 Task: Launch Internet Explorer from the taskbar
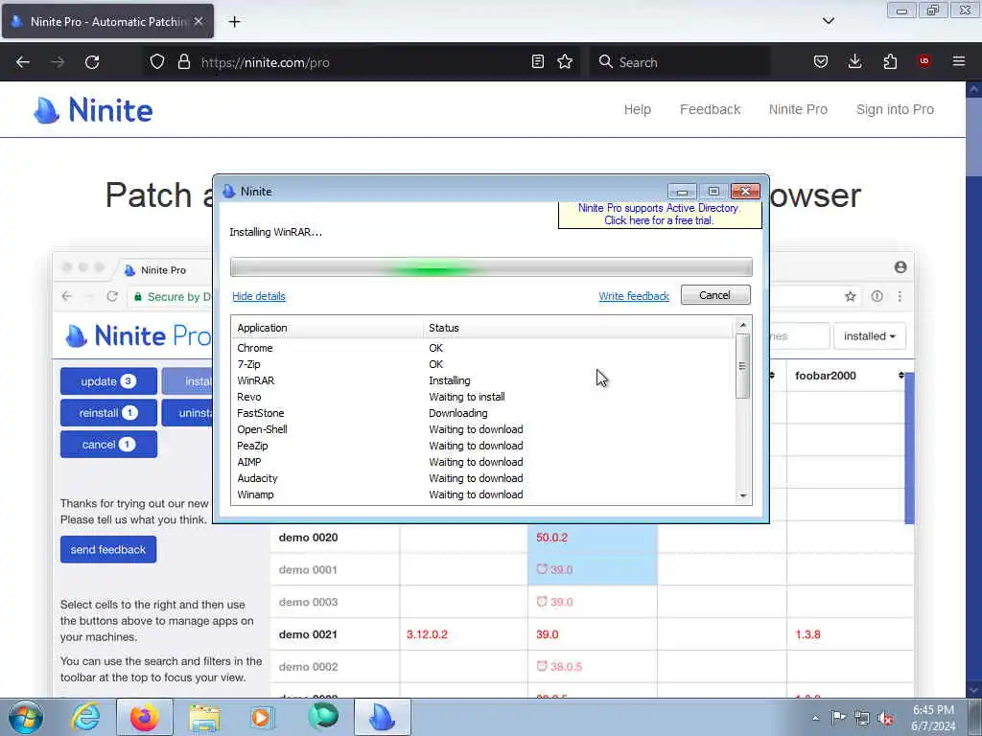coord(85,717)
